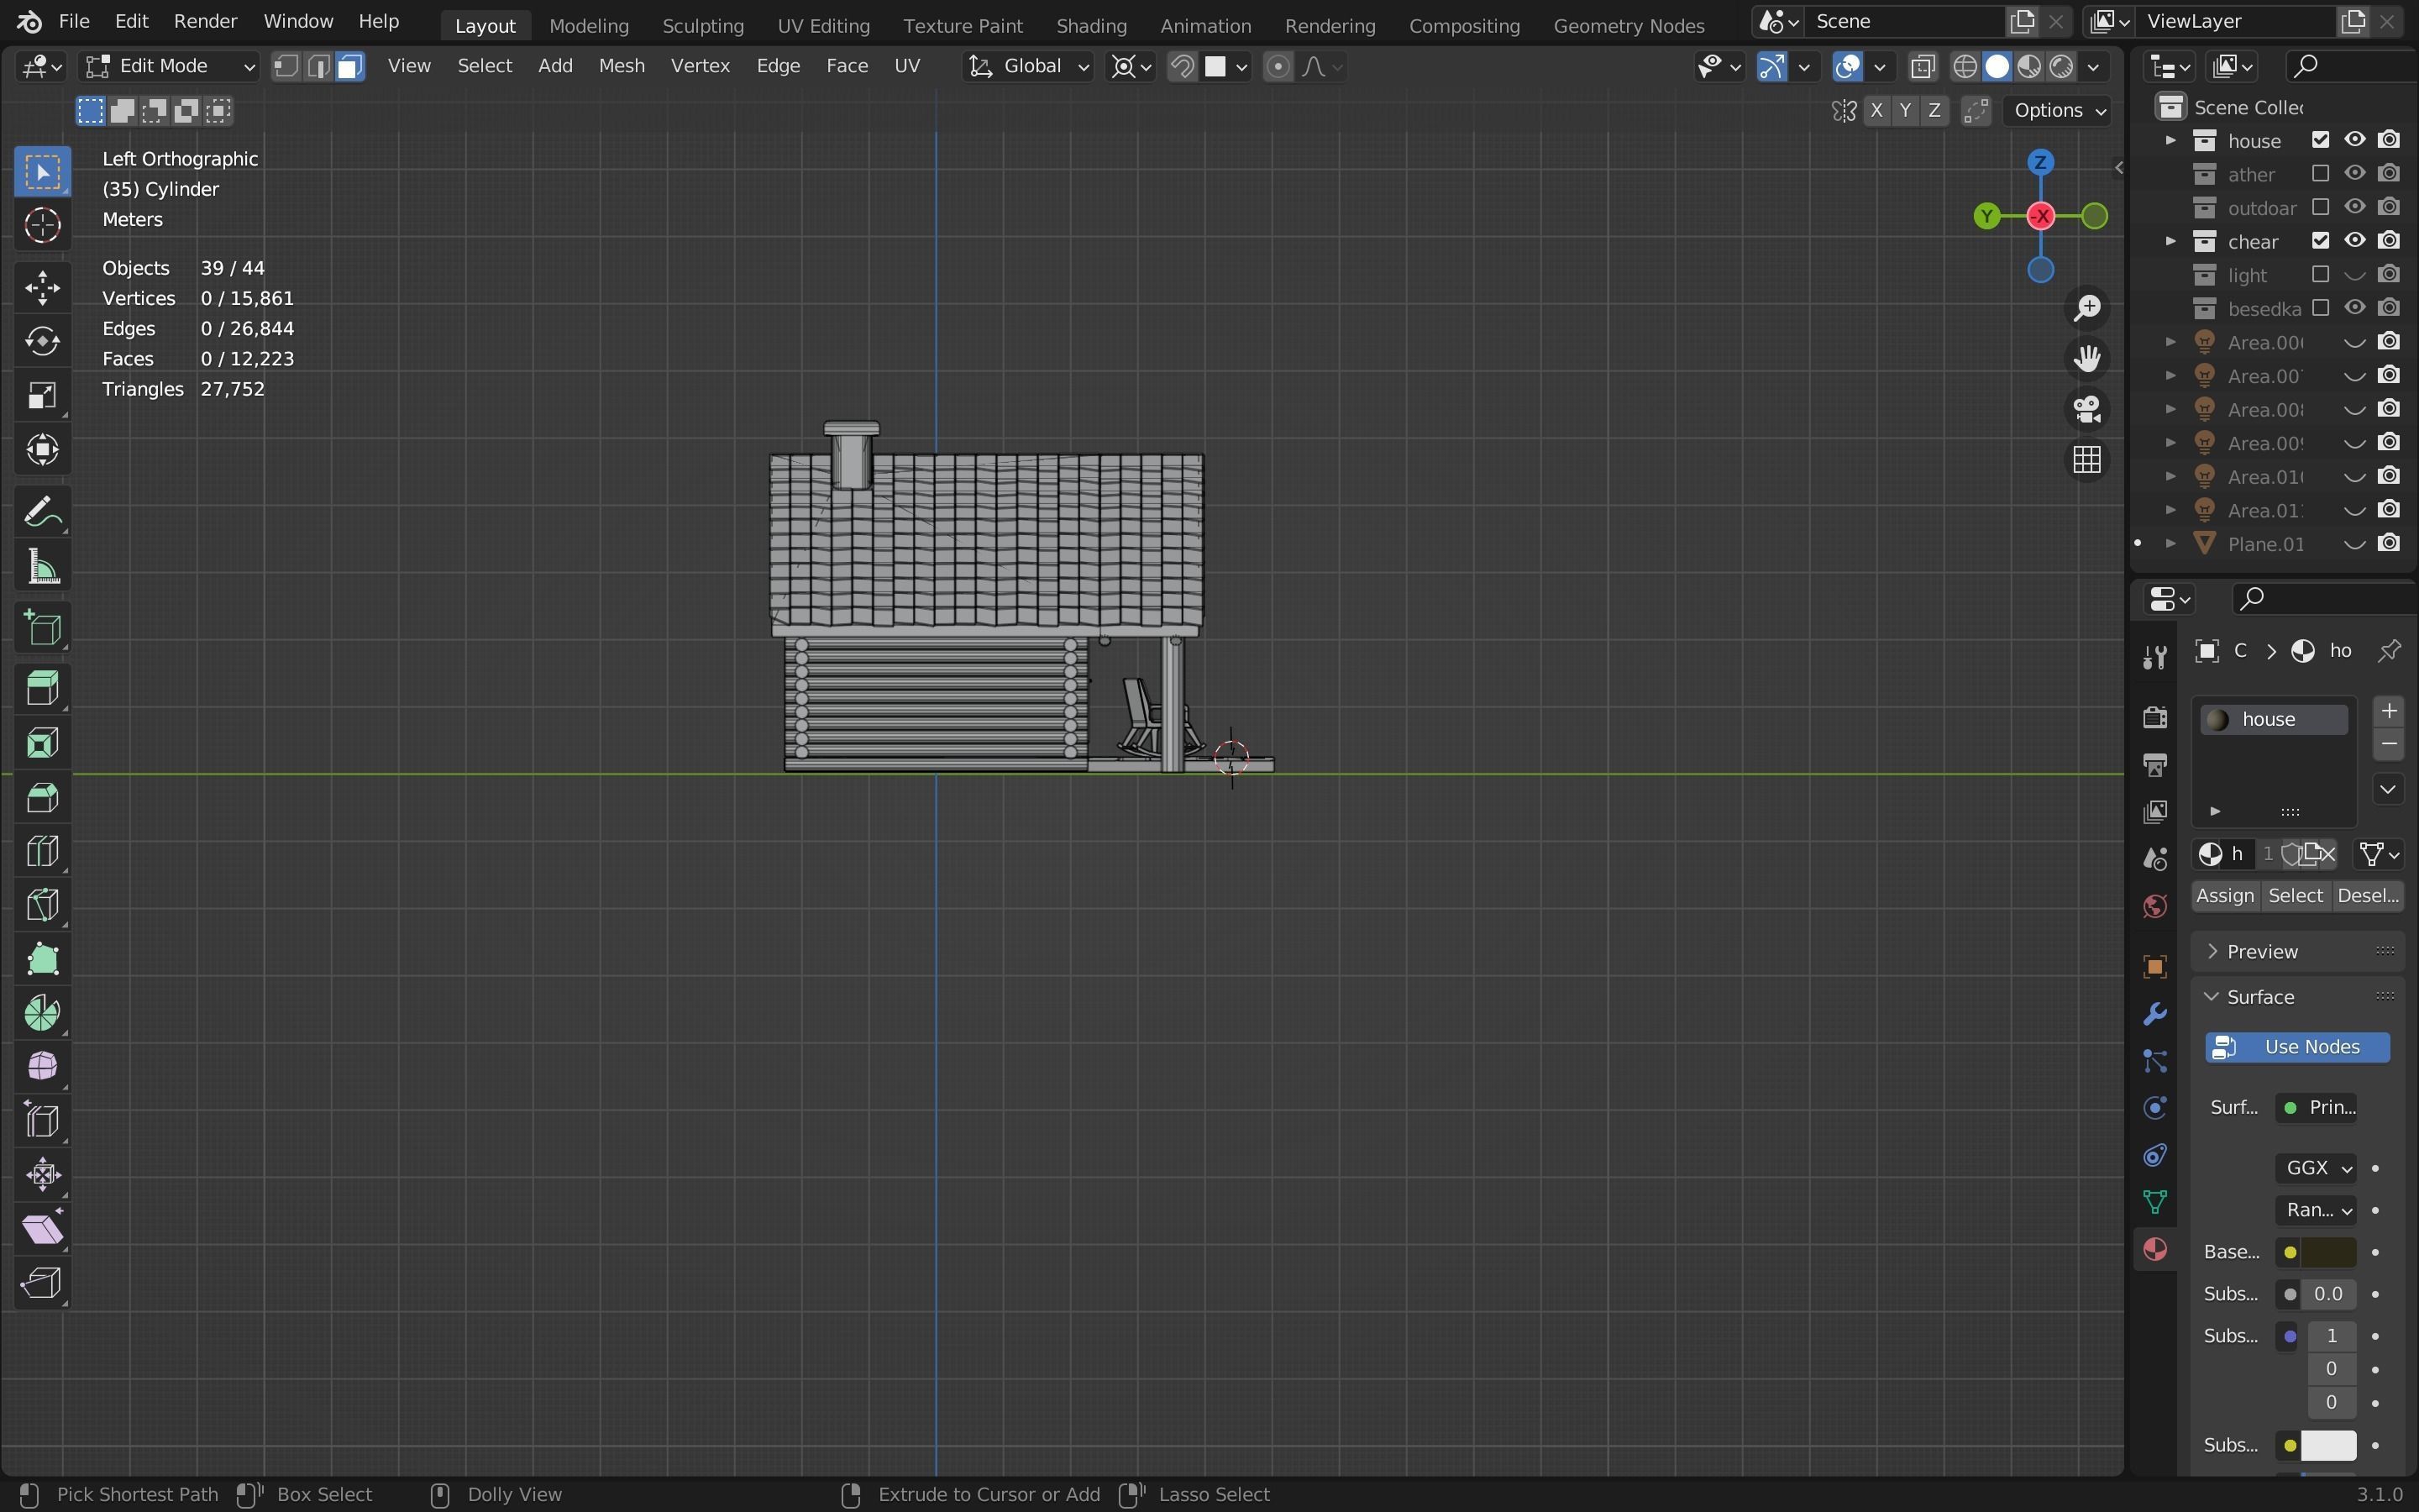Switch to wireframe shading
The width and height of the screenshot is (2419, 1512).
click(1965, 66)
